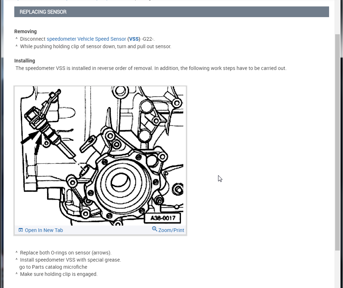Select the Installing heading
The height and width of the screenshot is (288, 343).
(x=25, y=61)
